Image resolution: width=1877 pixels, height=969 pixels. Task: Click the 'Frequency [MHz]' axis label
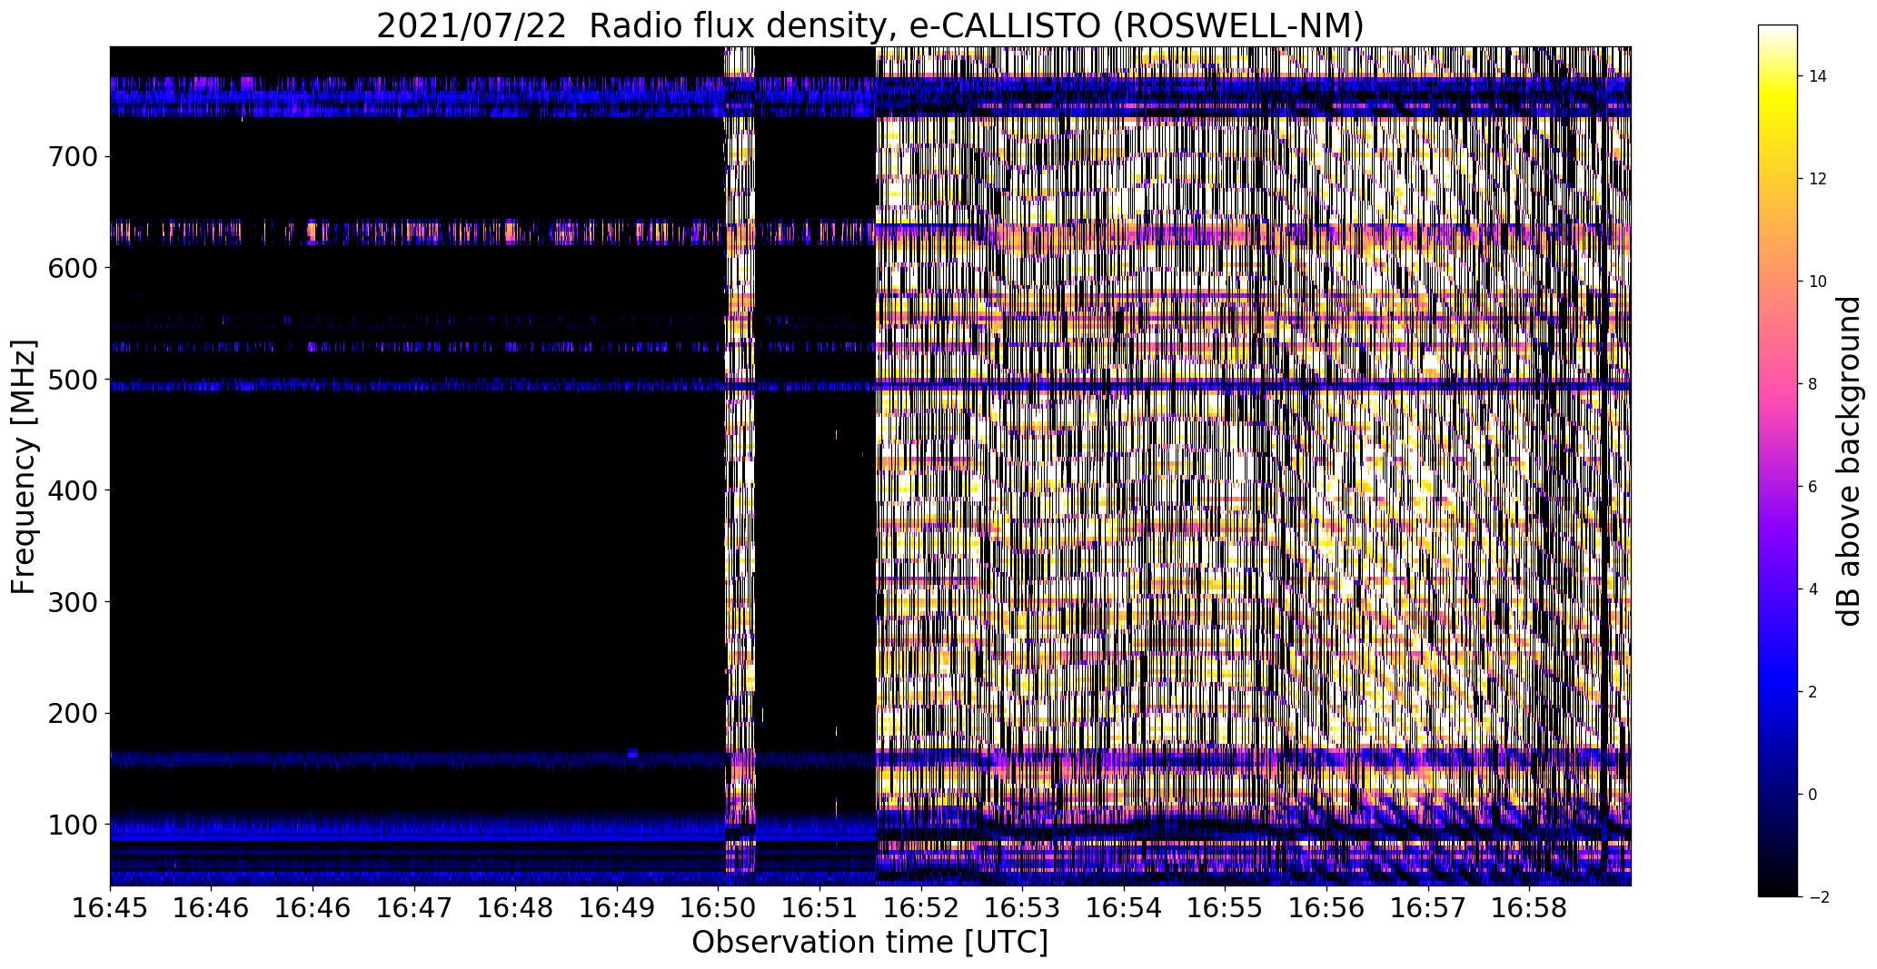coord(24,467)
